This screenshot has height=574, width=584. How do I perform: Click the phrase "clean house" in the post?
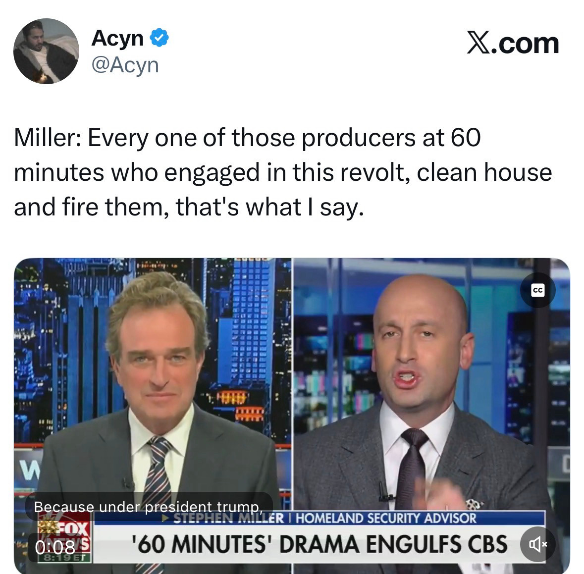[x=484, y=172]
